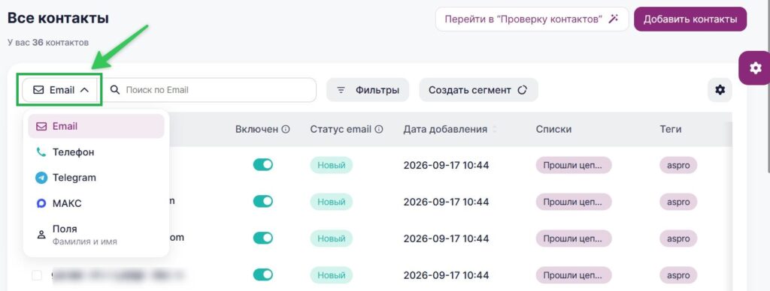Choose Поля Фамилия и имя option
Image resolution: width=770 pixels, height=291 pixels.
pyautogui.click(x=96, y=235)
